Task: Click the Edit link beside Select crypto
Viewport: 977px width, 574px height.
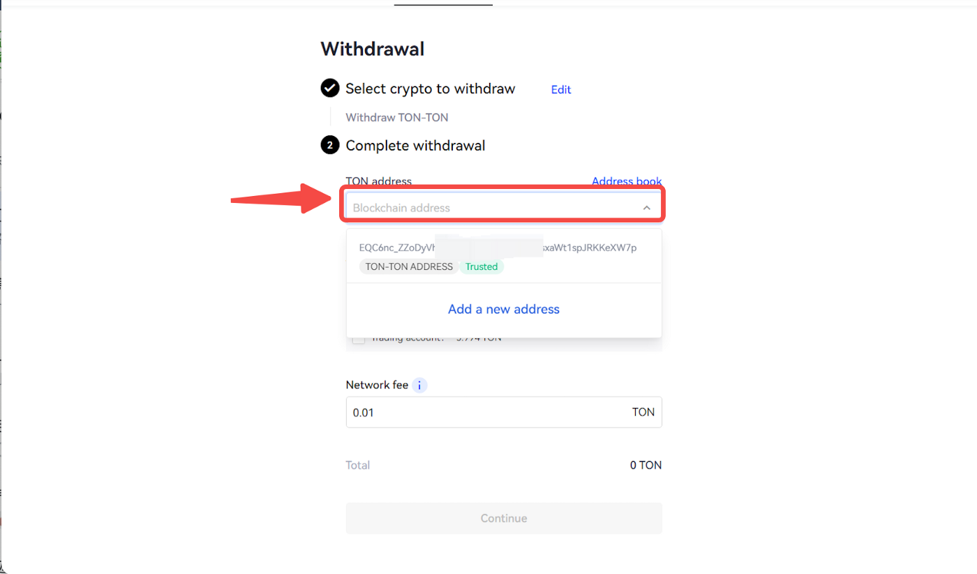Action: [561, 89]
